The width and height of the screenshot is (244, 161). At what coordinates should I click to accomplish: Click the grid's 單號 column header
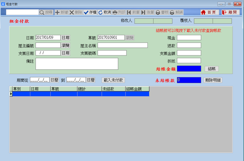click(x=64, y=89)
